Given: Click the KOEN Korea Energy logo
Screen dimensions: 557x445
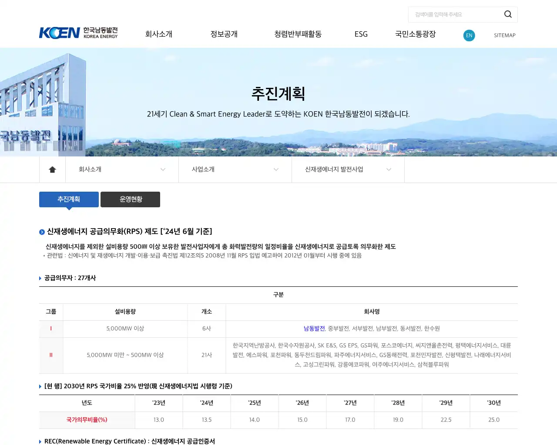Looking at the screenshot, I should click(x=78, y=33).
